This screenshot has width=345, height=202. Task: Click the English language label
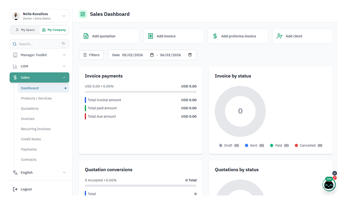[27, 172]
